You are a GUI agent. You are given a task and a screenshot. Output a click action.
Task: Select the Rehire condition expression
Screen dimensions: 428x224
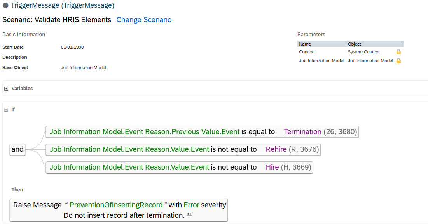point(183,149)
